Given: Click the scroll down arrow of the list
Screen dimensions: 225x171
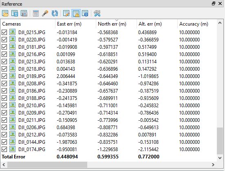Looking at the screenshot, I should click(220, 158).
